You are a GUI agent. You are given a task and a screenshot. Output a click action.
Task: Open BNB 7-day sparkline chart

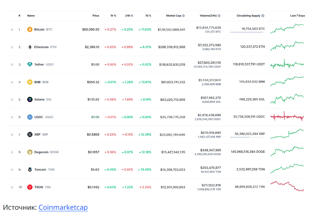pos(287,81)
